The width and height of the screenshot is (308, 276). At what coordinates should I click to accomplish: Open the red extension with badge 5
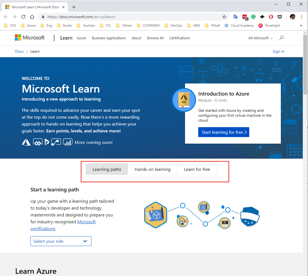point(245,17)
